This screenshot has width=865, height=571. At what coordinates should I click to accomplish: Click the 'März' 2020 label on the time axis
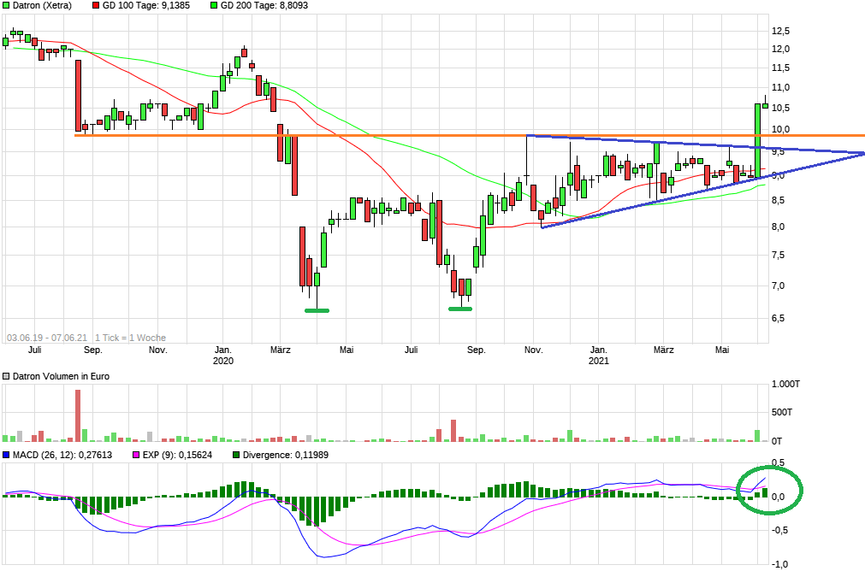pos(281,350)
